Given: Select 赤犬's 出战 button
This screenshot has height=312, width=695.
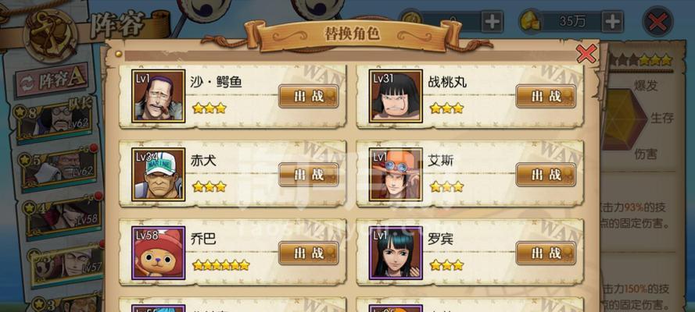Looking at the screenshot, I should coord(309,175).
